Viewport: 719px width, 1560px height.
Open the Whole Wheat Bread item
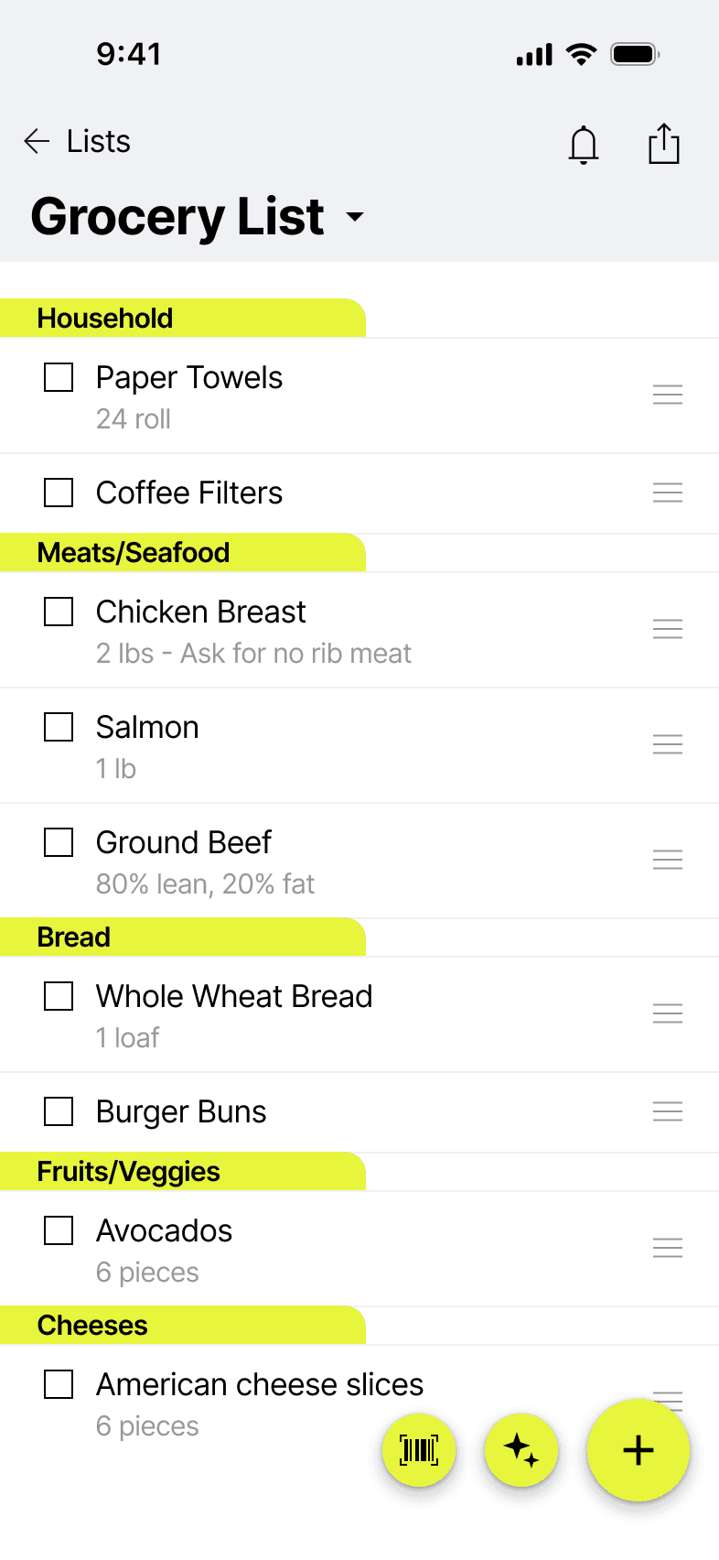pyautogui.click(x=359, y=1014)
